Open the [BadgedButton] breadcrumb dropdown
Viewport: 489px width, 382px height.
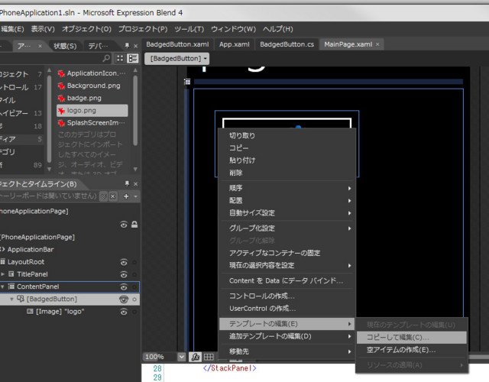[x=206, y=58]
